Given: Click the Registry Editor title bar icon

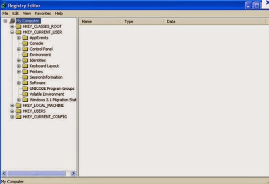Looking at the screenshot, I should pyautogui.click(x=4, y=6).
